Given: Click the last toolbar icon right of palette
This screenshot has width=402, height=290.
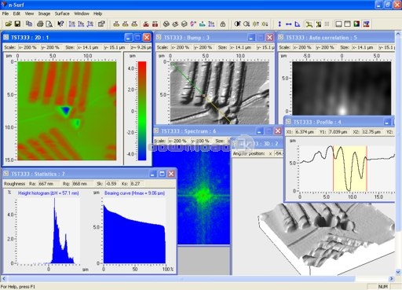Looking at the screenshot, I should coord(366,24).
